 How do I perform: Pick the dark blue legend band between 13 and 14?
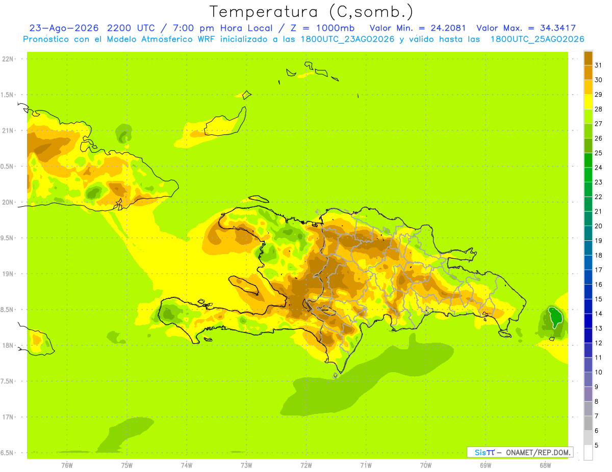click(x=588, y=321)
